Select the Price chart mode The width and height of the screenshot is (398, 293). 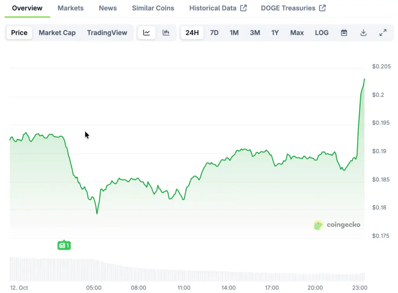click(x=19, y=33)
